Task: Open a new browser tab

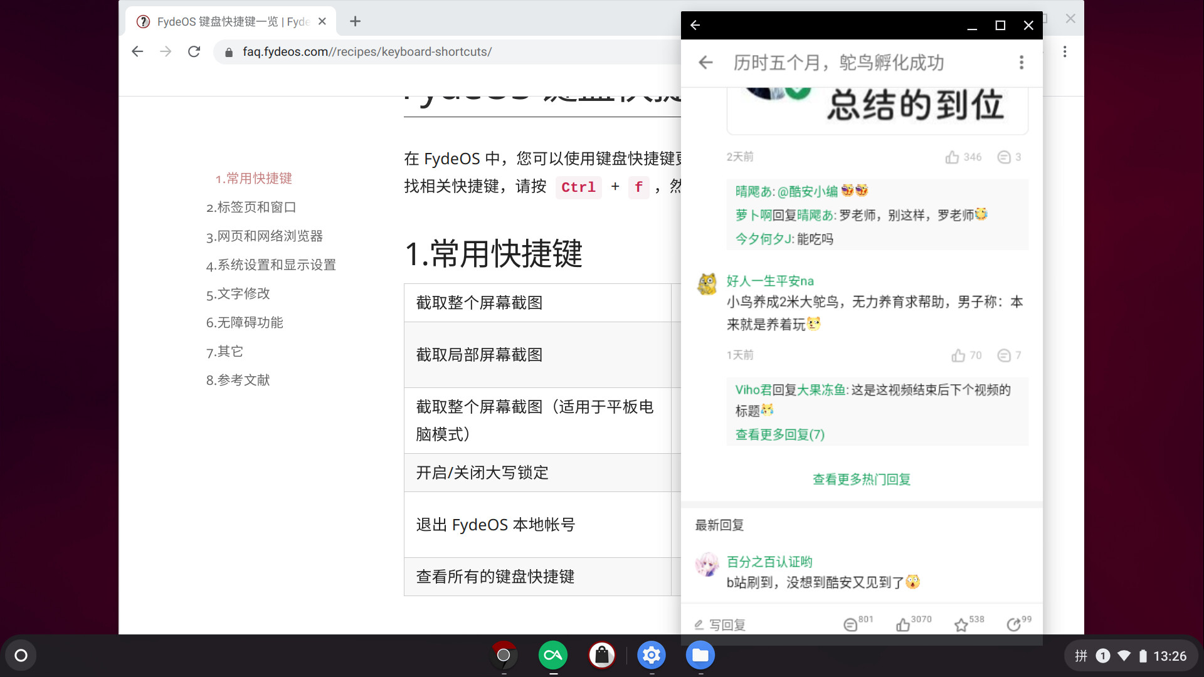Action: 355,21
